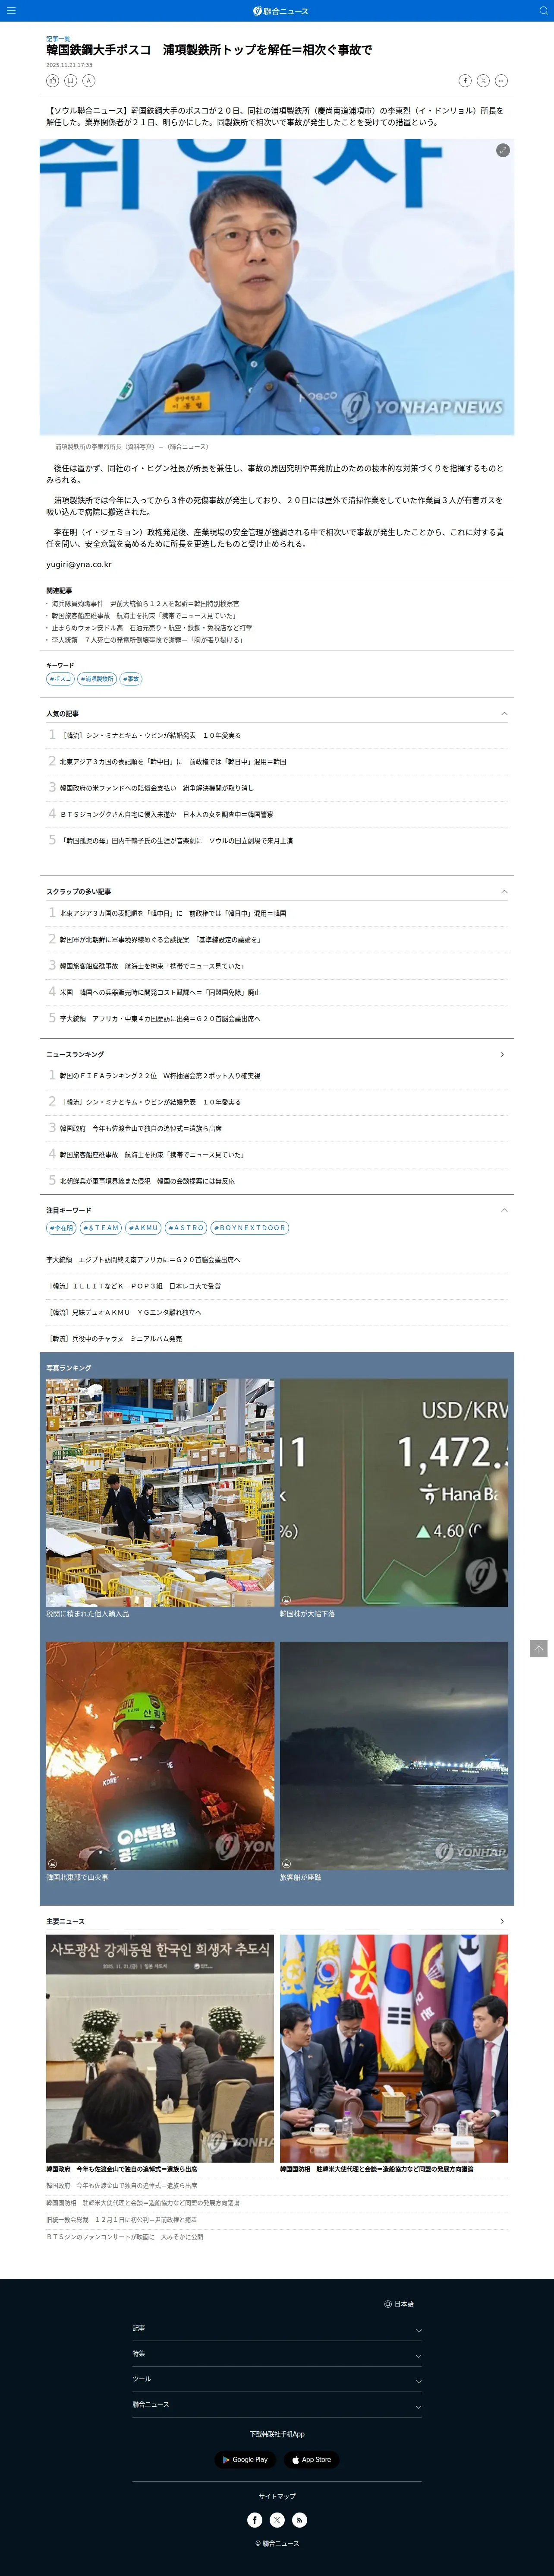Image resolution: width=554 pixels, height=2576 pixels.
Task: Click the globe 日本語 language selector
Action: coord(398,2303)
